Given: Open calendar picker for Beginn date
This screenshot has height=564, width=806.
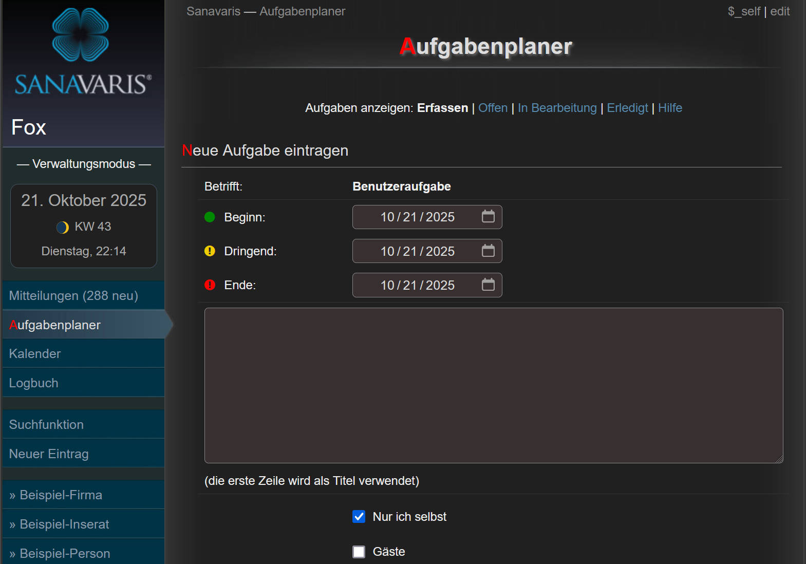Looking at the screenshot, I should [488, 217].
